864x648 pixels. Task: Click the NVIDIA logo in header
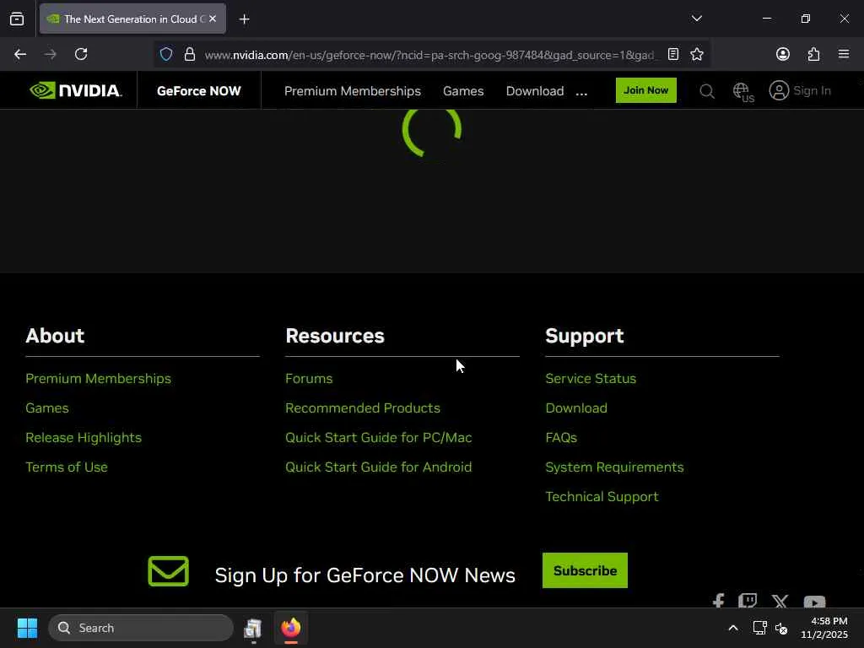pos(75,90)
